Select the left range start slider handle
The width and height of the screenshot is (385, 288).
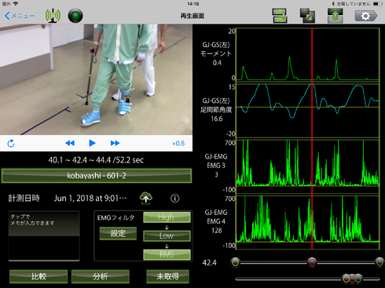[236, 262]
